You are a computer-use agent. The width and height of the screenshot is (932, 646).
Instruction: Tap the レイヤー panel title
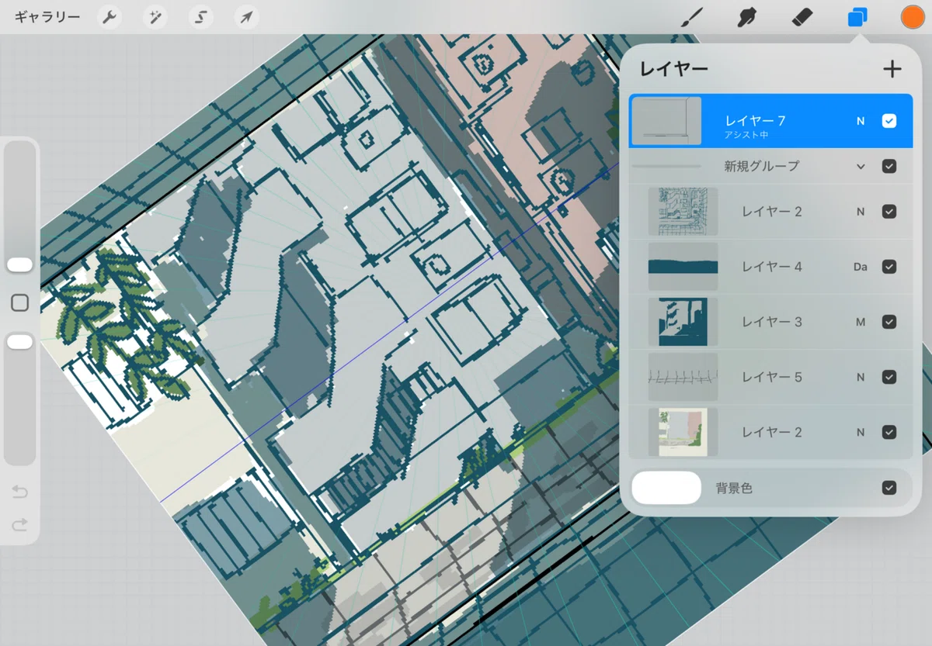(x=673, y=69)
